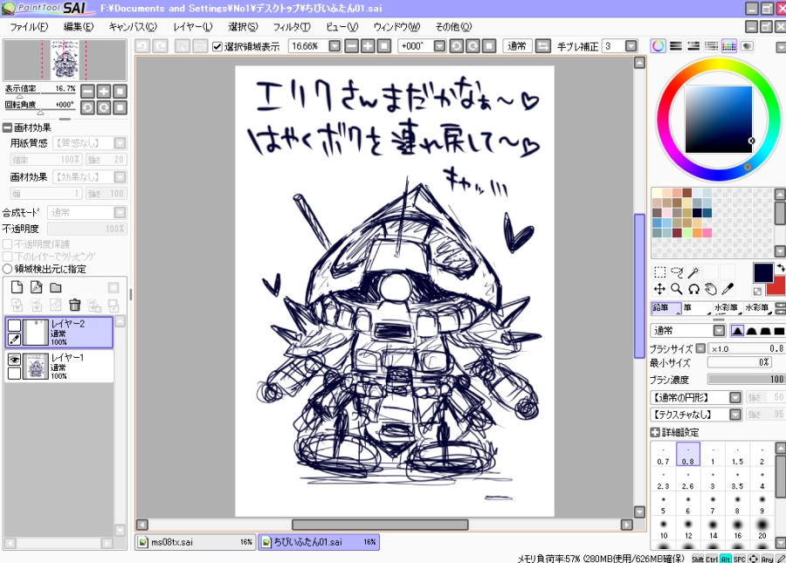786x563 pixels.
Task: Open the 【通常の円形】 brush shape dropdown
Action: (x=734, y=398)
